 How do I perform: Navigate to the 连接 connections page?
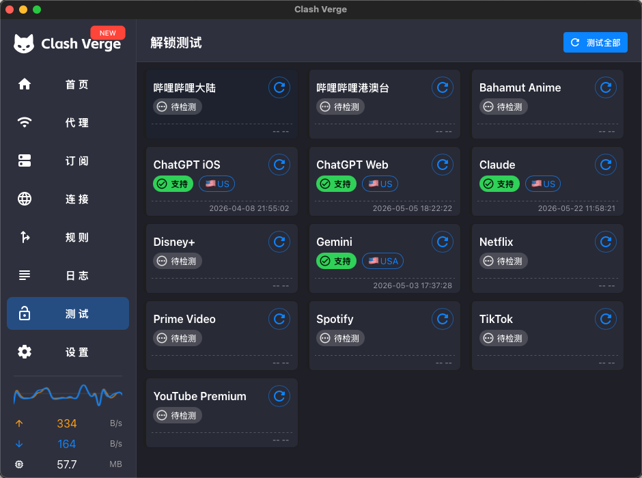68,199
